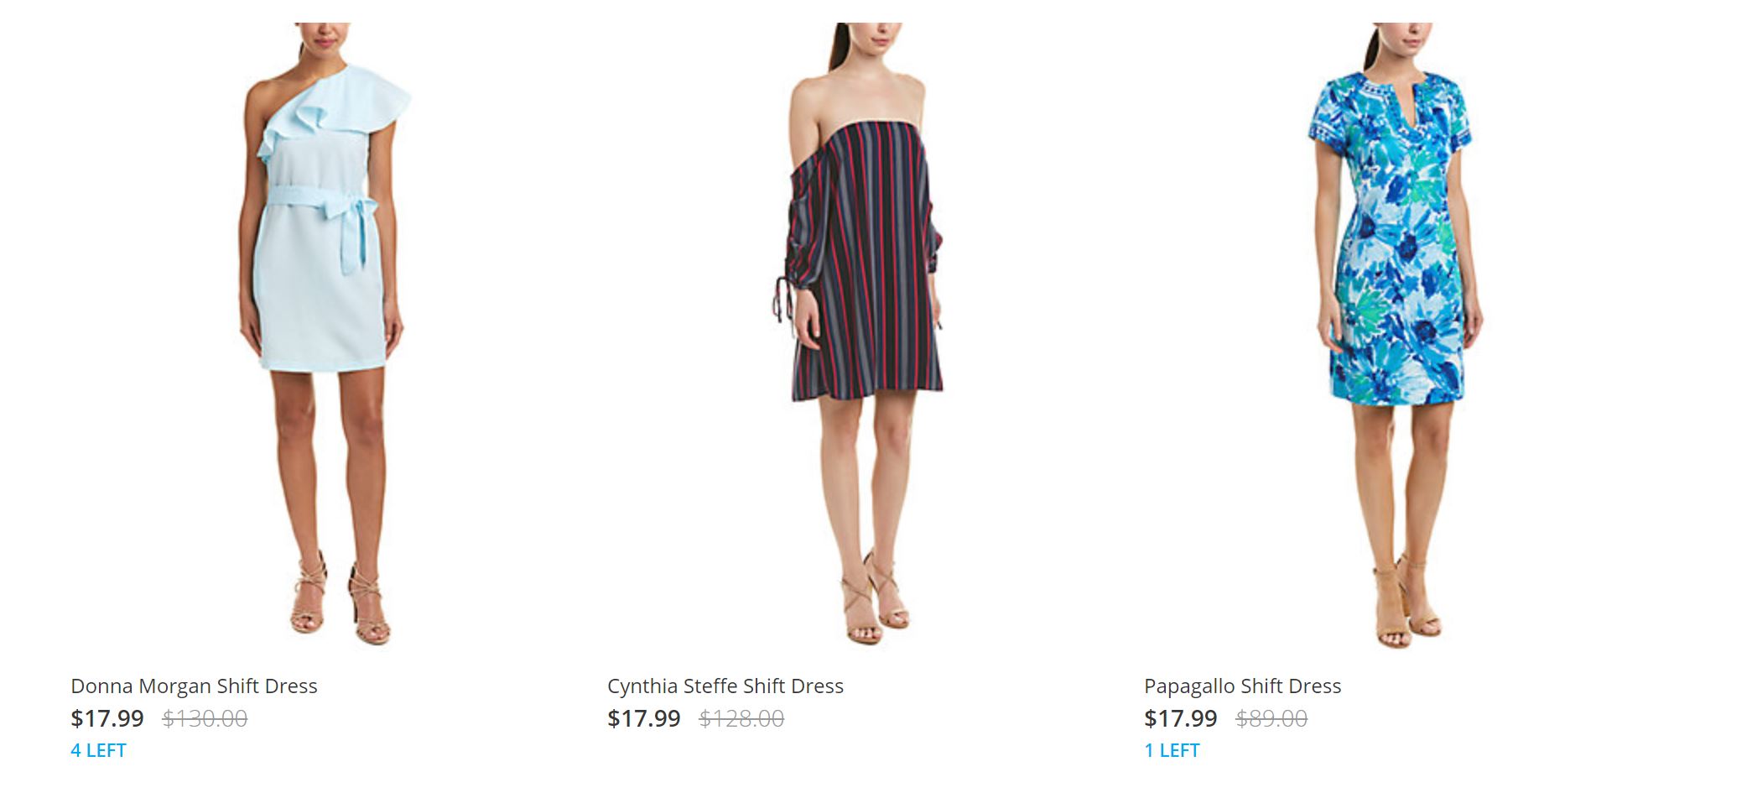Click the "1 LEFT" stock label
This screenshot has height=798, width=1752.
1172,750
